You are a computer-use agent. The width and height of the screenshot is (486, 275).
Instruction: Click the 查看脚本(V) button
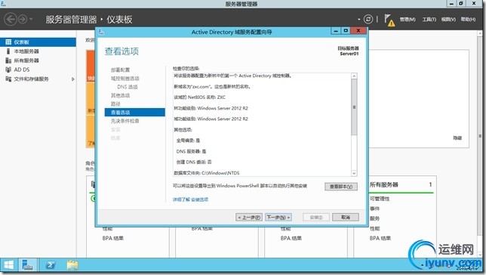(x=341, y=187)
